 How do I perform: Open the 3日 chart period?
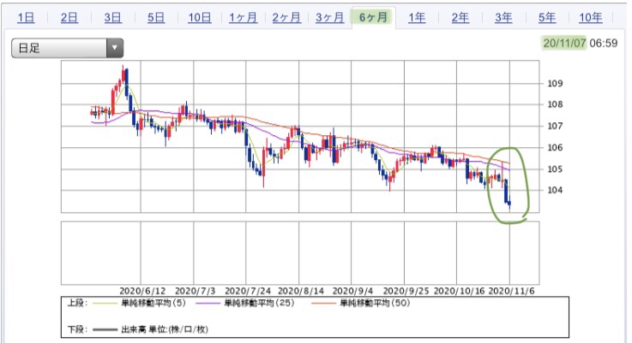coord(112,18)
